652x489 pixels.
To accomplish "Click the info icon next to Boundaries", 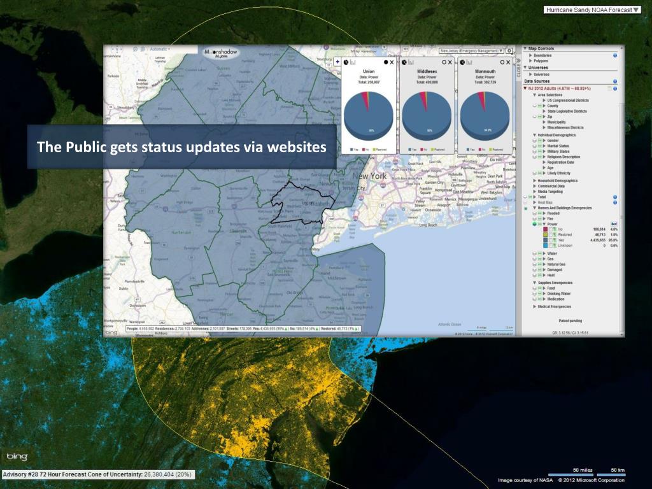I will coord(615,55).
